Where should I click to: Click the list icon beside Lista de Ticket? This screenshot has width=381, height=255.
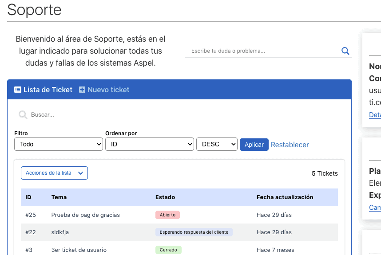[x=18, y=90]
